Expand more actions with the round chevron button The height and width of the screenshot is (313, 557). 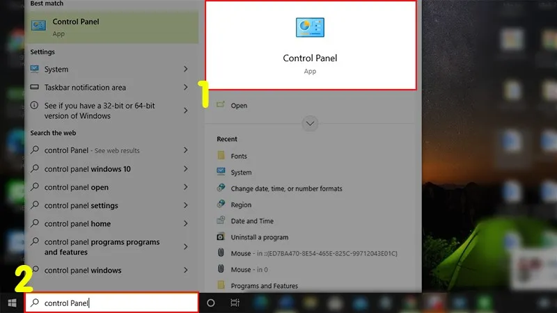coord(310,124)
